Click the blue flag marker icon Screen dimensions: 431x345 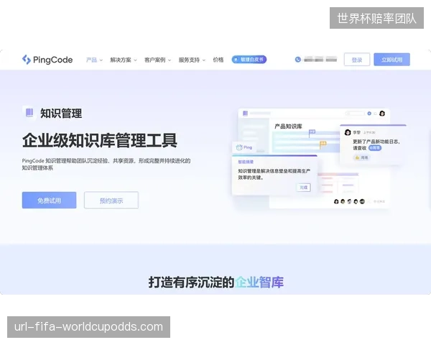[x=312, y=133]
